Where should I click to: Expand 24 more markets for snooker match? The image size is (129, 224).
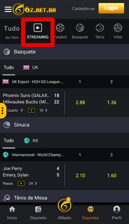coord(33,183)
